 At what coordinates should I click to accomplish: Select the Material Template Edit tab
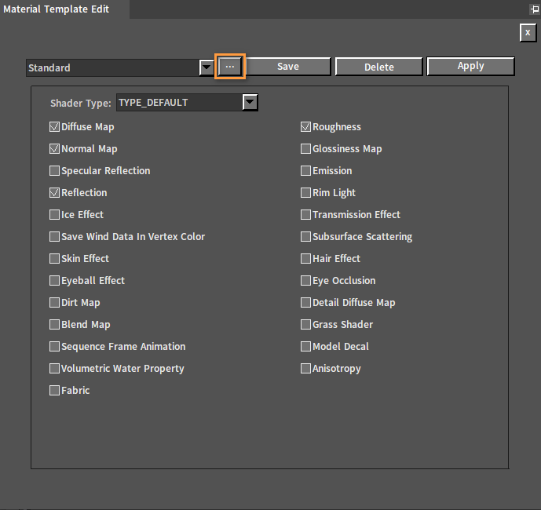pos(55,9)
